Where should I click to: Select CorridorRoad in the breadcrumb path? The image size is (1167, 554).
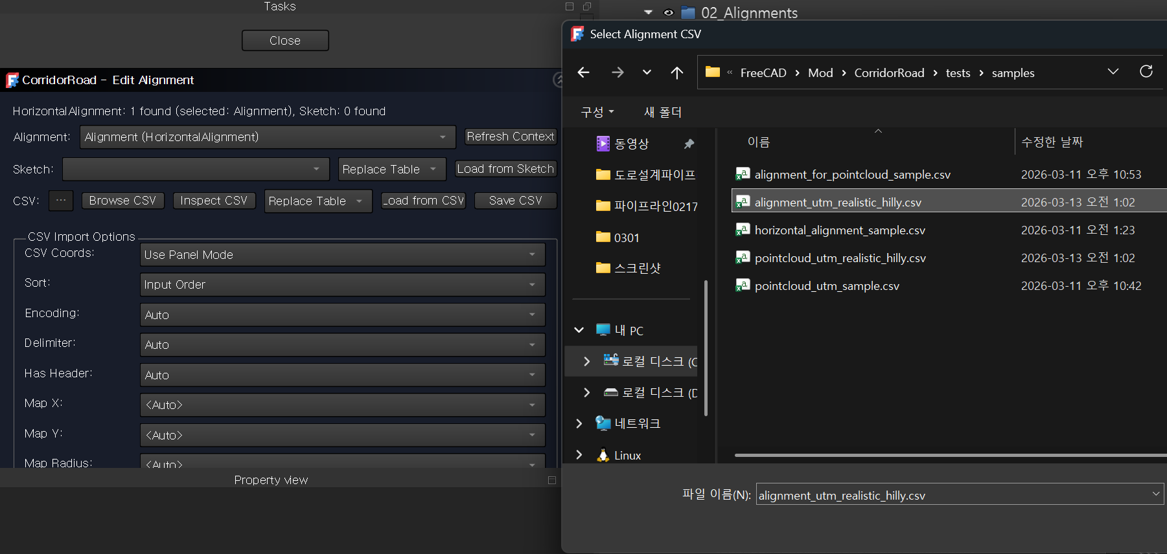[x=889, y=73]
